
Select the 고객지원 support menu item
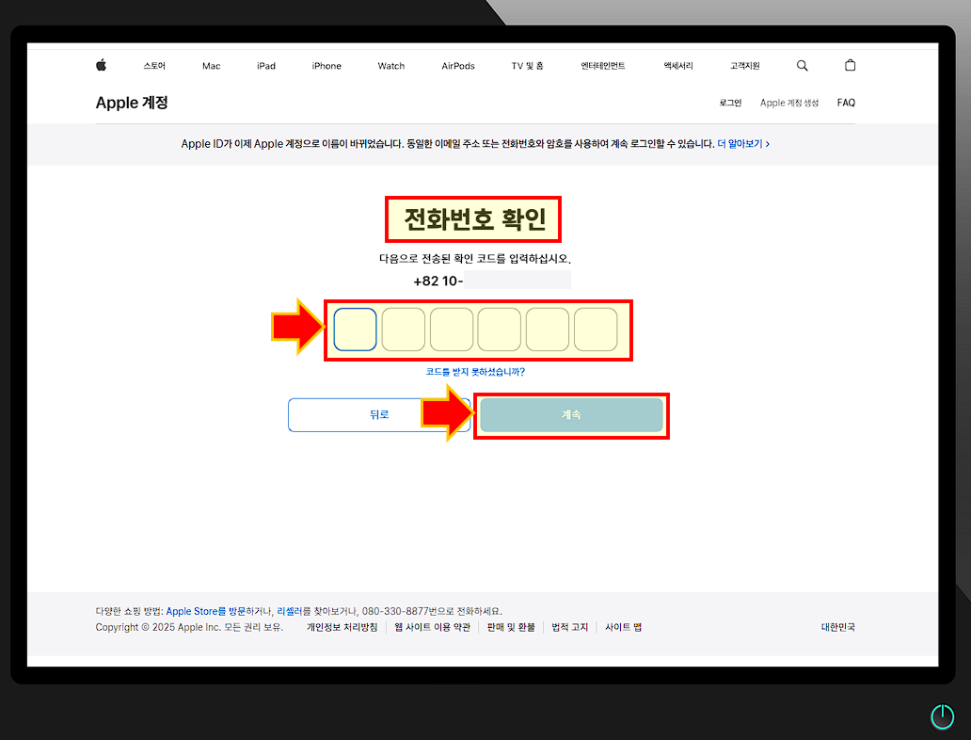click(744, 66)
